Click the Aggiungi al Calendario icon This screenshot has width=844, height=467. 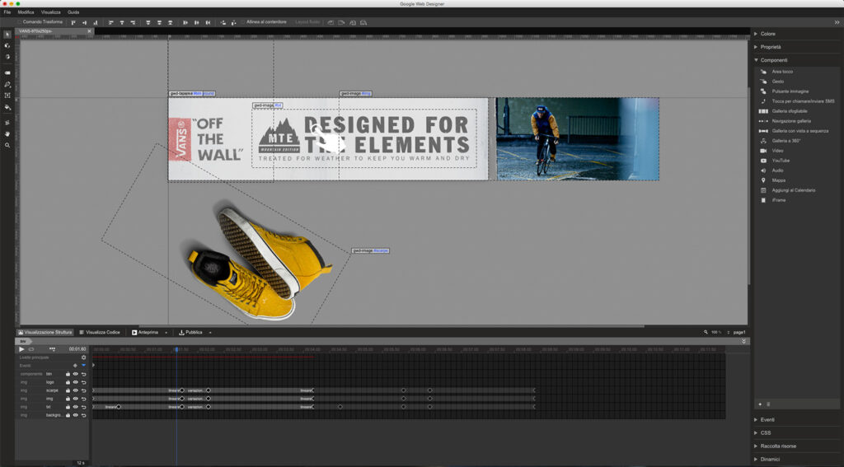762,190
